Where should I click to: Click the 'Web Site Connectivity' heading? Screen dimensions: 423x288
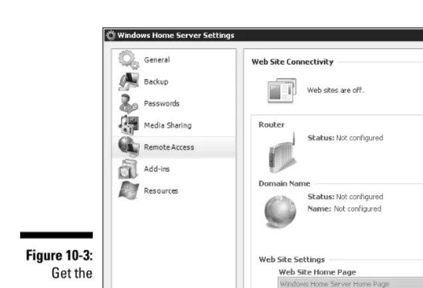tap(293, 62)
